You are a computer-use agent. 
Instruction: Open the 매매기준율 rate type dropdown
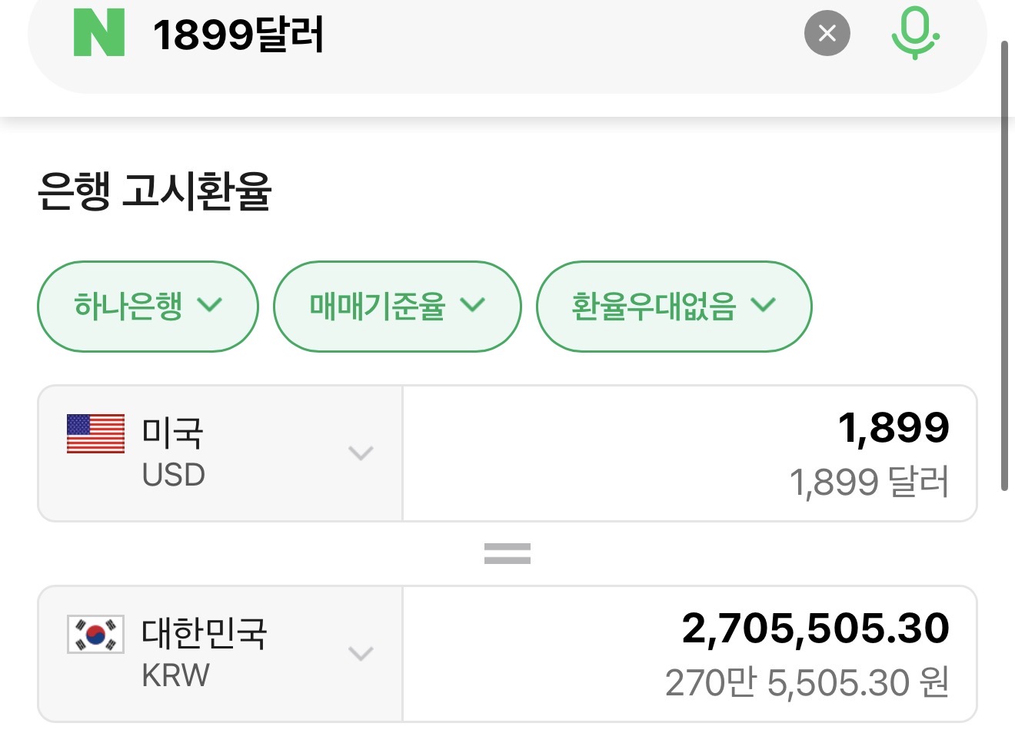tap(397, 307)
